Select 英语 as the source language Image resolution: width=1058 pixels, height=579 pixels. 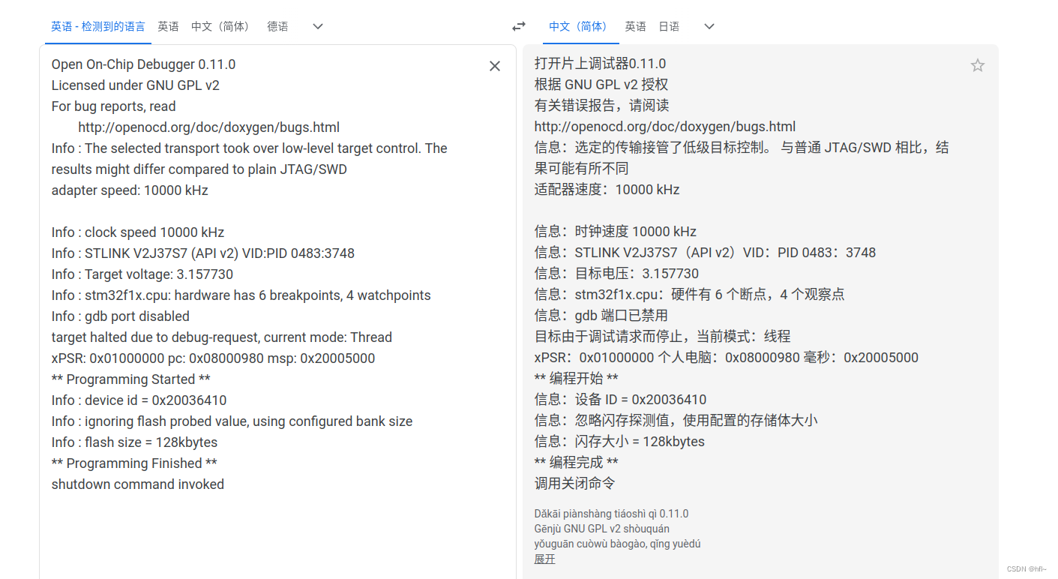click(169, 25)
